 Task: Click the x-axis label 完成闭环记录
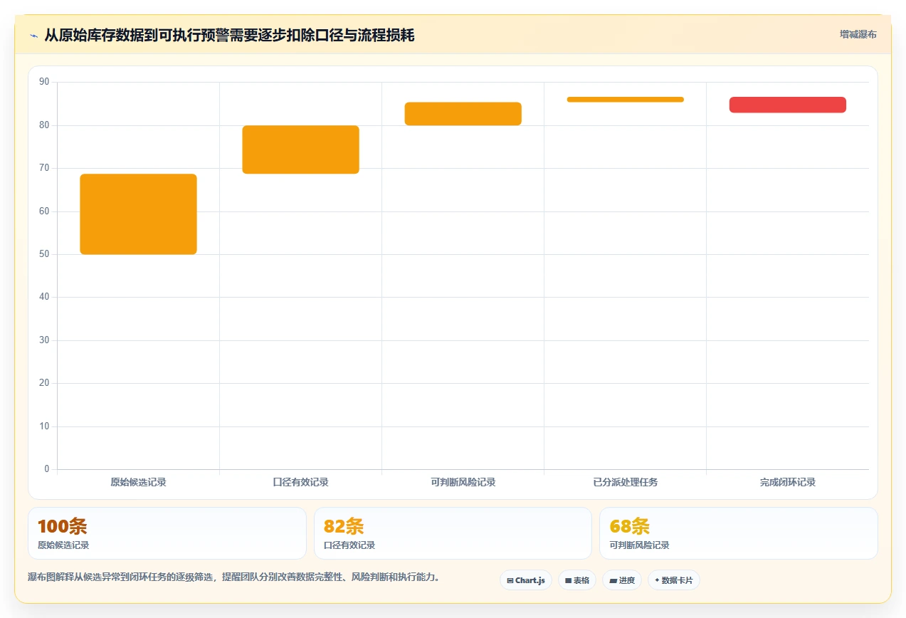coord(788,482)
